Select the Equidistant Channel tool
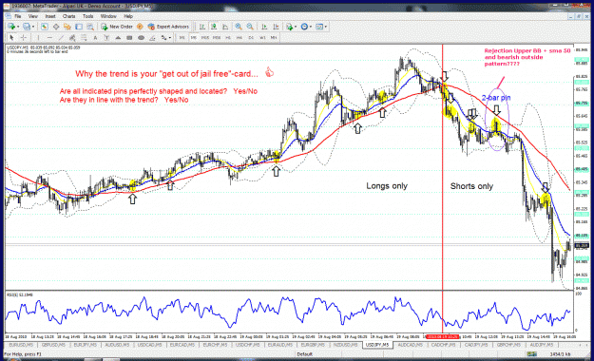 72,37
